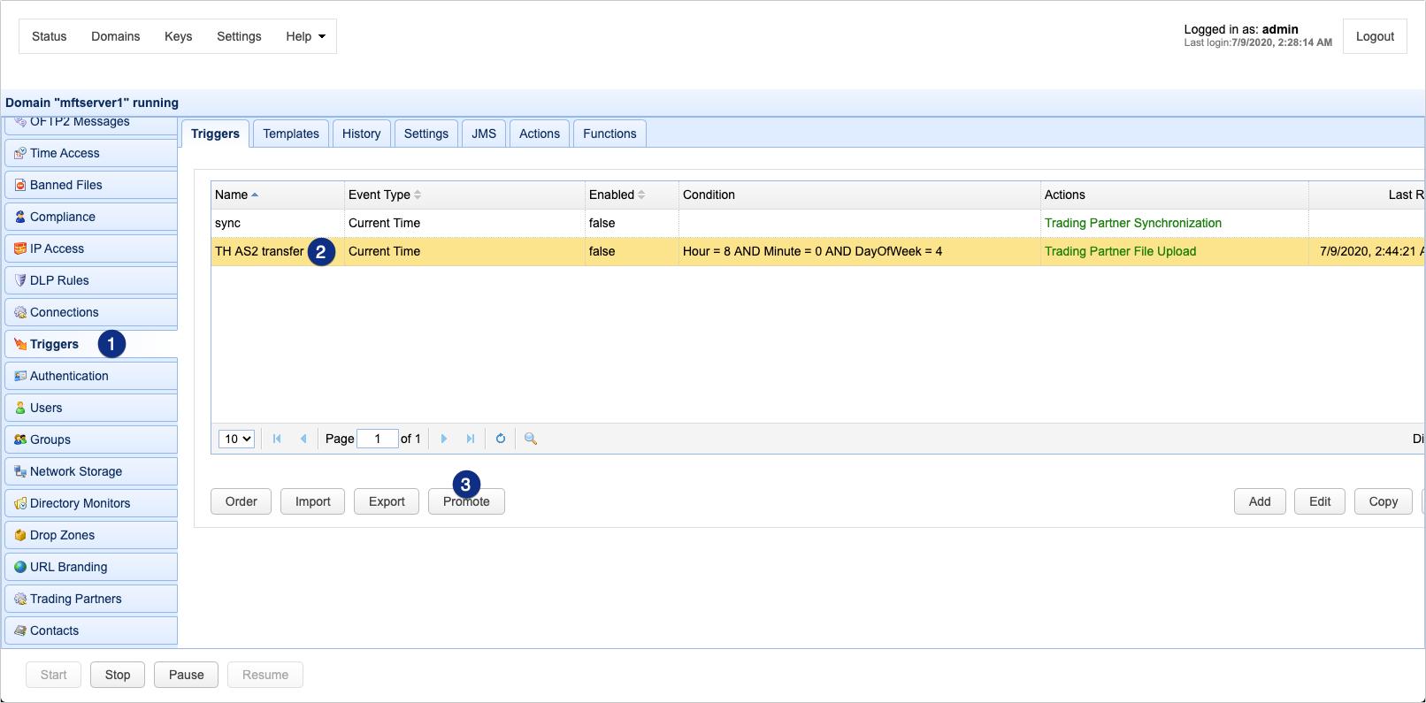The width and height of the screenshot is (1426, 703).
Task: Click the Promote button
Action: 466,501
